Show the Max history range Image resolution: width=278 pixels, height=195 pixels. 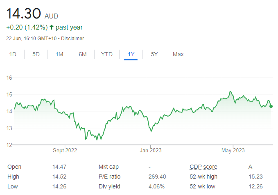(x=178, y=54)
